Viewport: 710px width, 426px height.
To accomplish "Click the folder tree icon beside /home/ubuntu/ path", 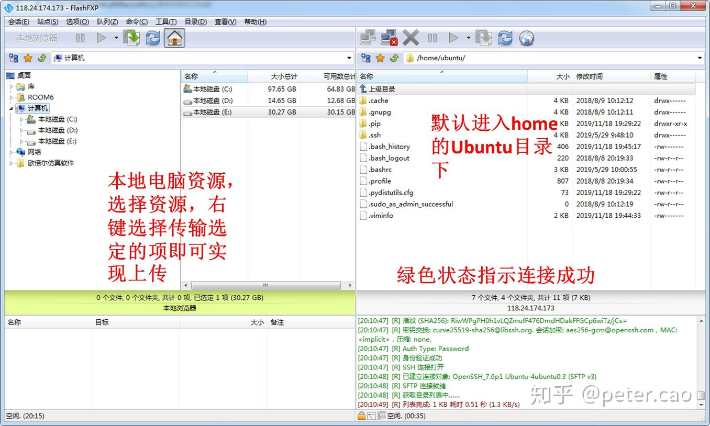I will [367, 58].
